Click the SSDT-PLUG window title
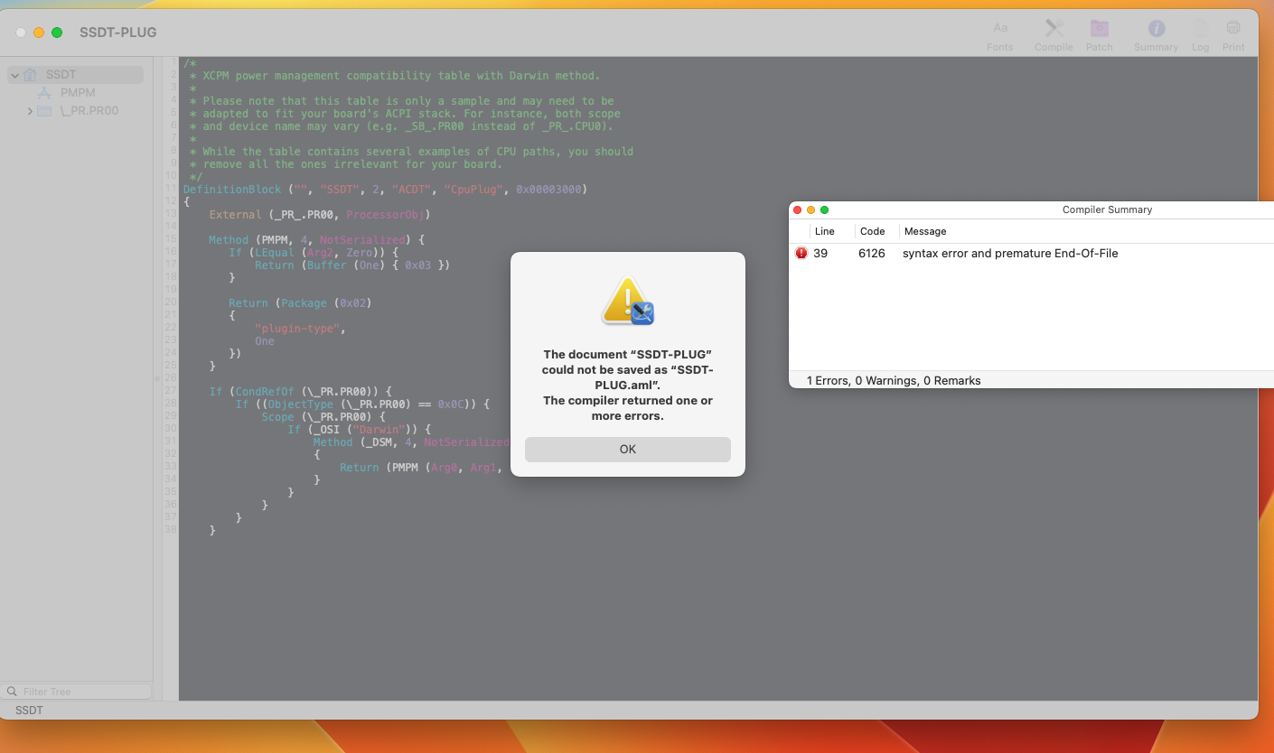 pos(118,33)
